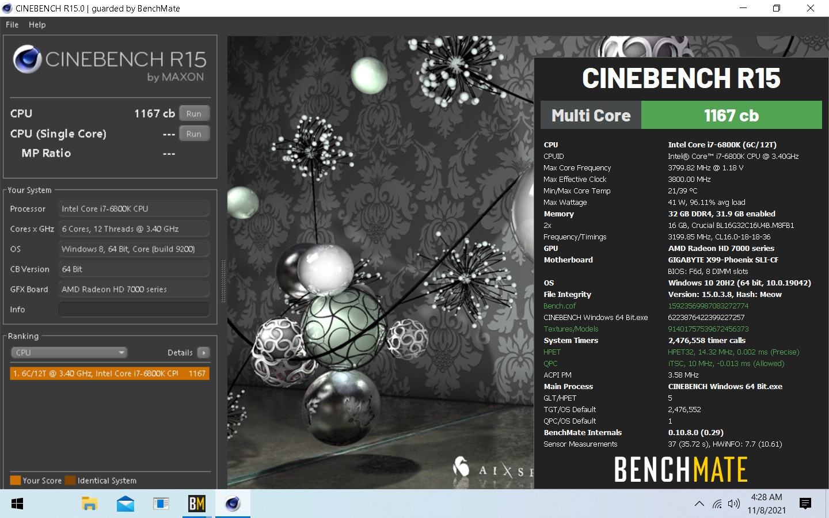Click the Bench.cof file integrity entry
Screen dimensions: 829x518
coord(560,306)
